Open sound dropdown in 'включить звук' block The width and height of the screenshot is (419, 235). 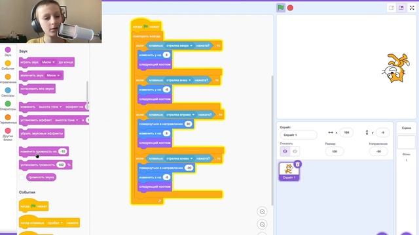pos(53,76)
